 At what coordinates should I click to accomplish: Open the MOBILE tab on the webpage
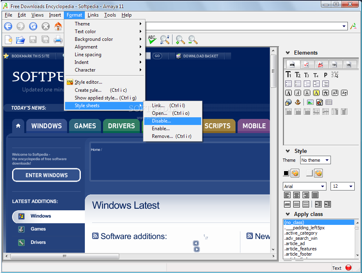(254, 126)
